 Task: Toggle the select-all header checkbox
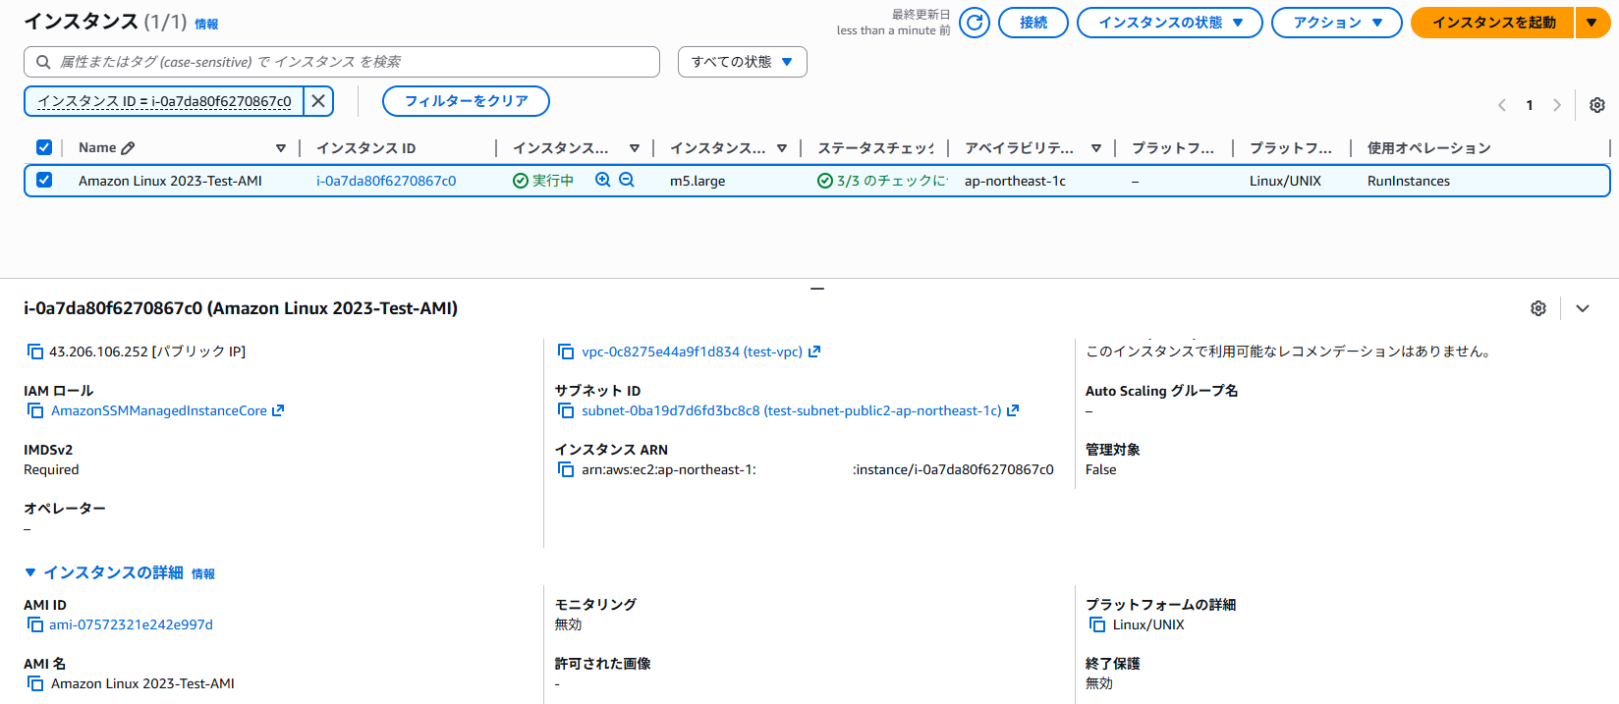click(44, 147)
